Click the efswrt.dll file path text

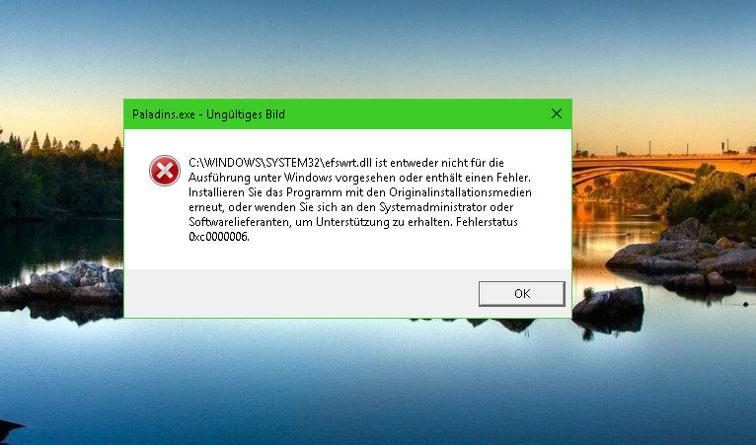click(280, 163)
